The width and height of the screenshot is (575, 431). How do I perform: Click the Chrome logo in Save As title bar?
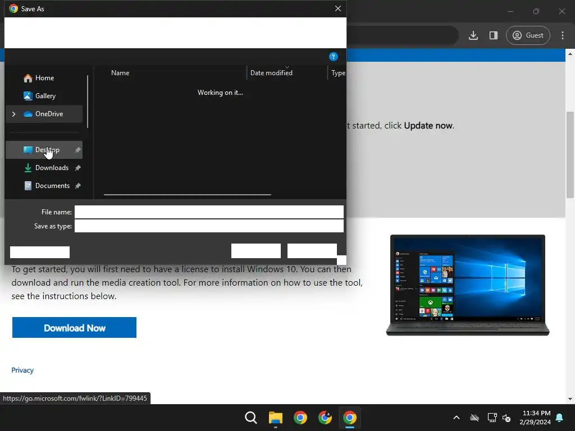click(x=13, y=9)
